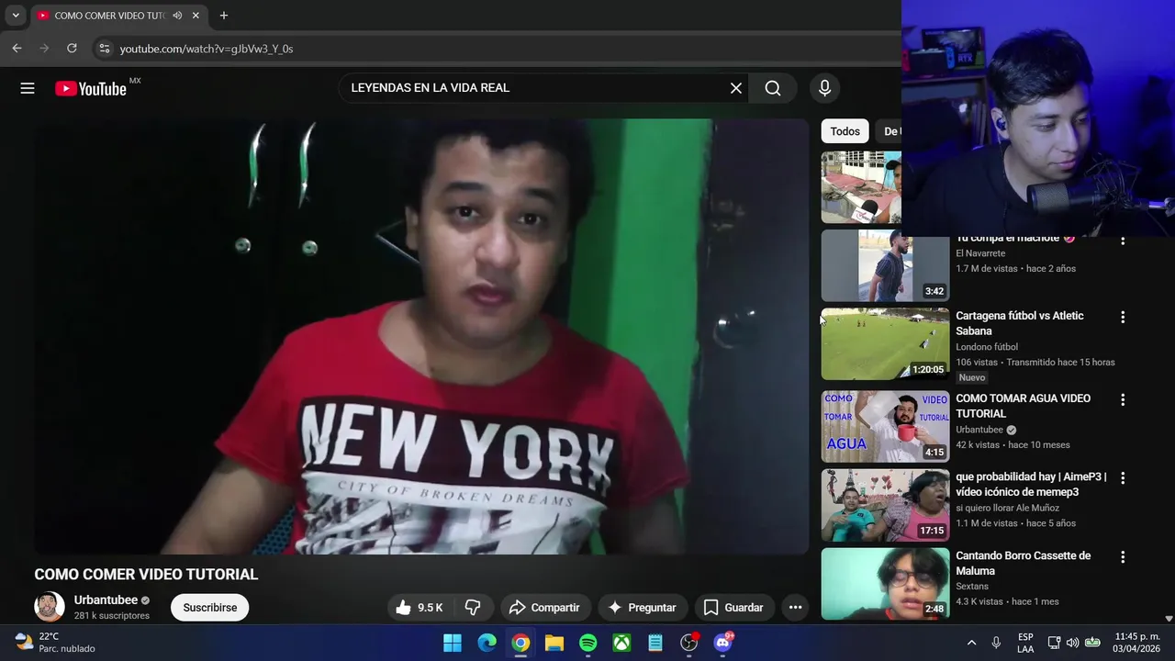
Task: Click the Compartir share button
Action: pos(544,608)
